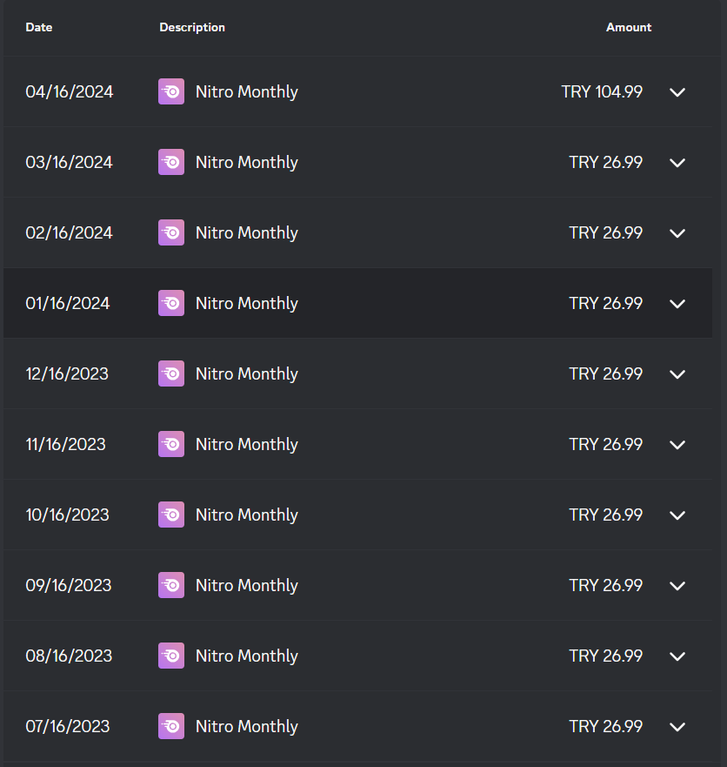Expand the 12/16/2023 payment details chevron
The image size is (727, 767).
677,374
